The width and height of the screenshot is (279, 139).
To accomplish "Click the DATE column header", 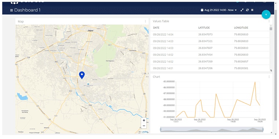I will [156, 28].
